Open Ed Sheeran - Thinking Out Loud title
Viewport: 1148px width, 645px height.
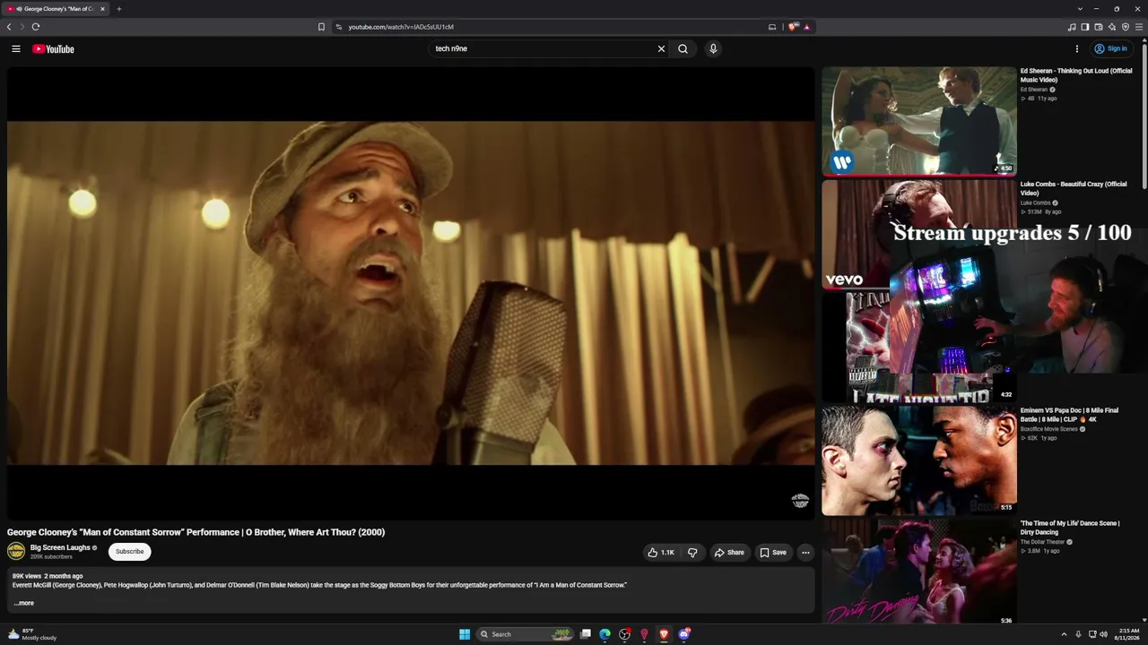tap(1076, 75)
